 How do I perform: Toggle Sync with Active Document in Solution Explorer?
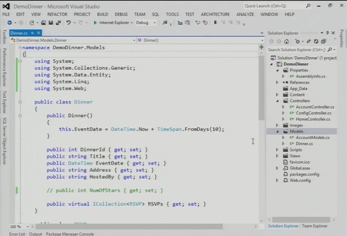pos(308,41)
